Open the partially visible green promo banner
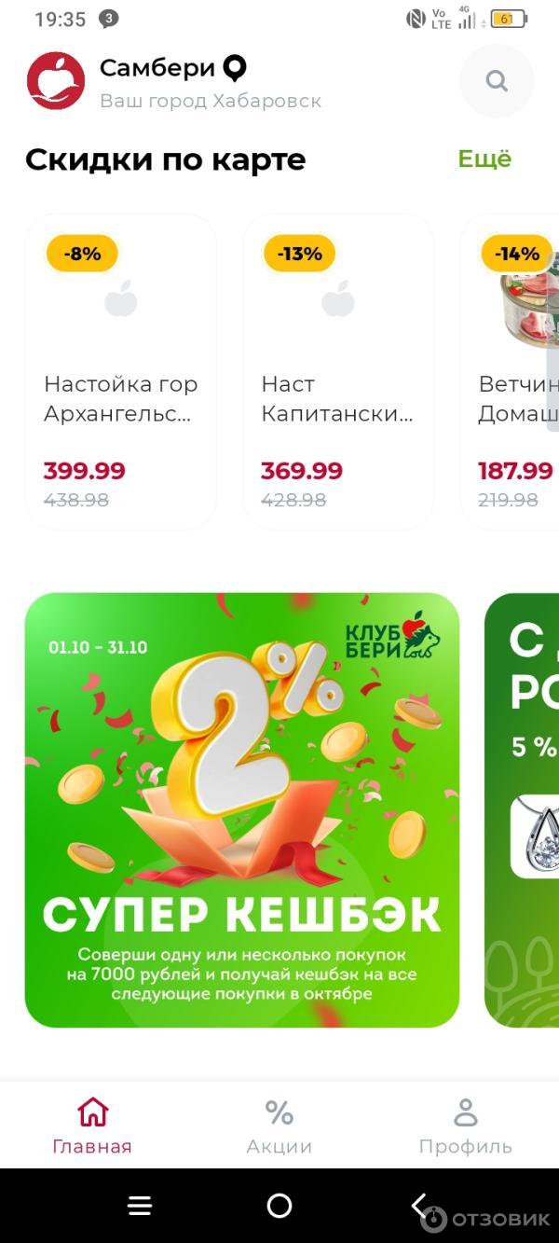The image size is (559, 1243). pos(522,810)
